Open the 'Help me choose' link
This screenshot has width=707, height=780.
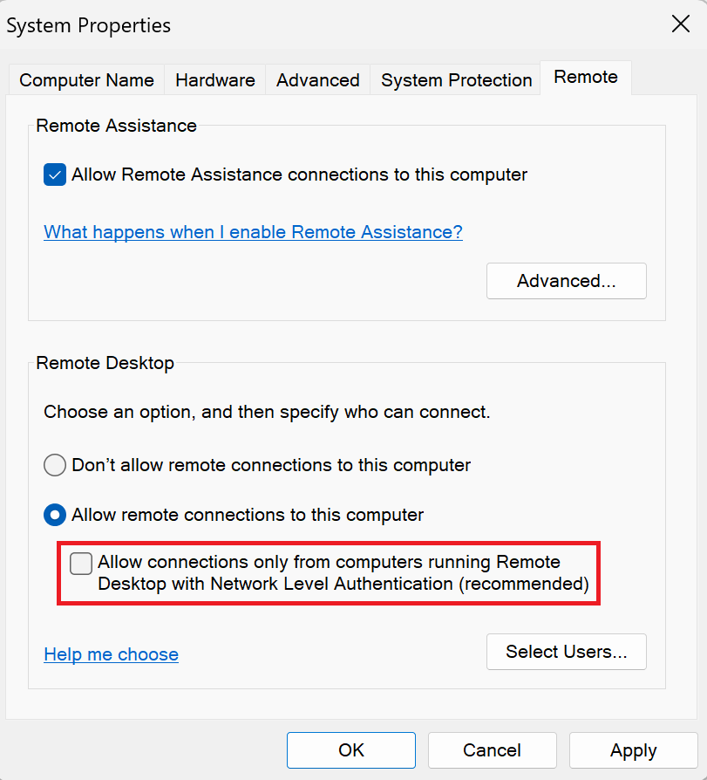click(111, 654)
